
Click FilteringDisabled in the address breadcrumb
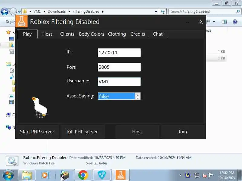(x=86, y=11)
